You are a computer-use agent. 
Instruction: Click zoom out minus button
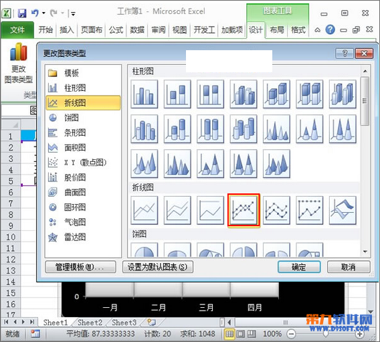coord(291,334)
